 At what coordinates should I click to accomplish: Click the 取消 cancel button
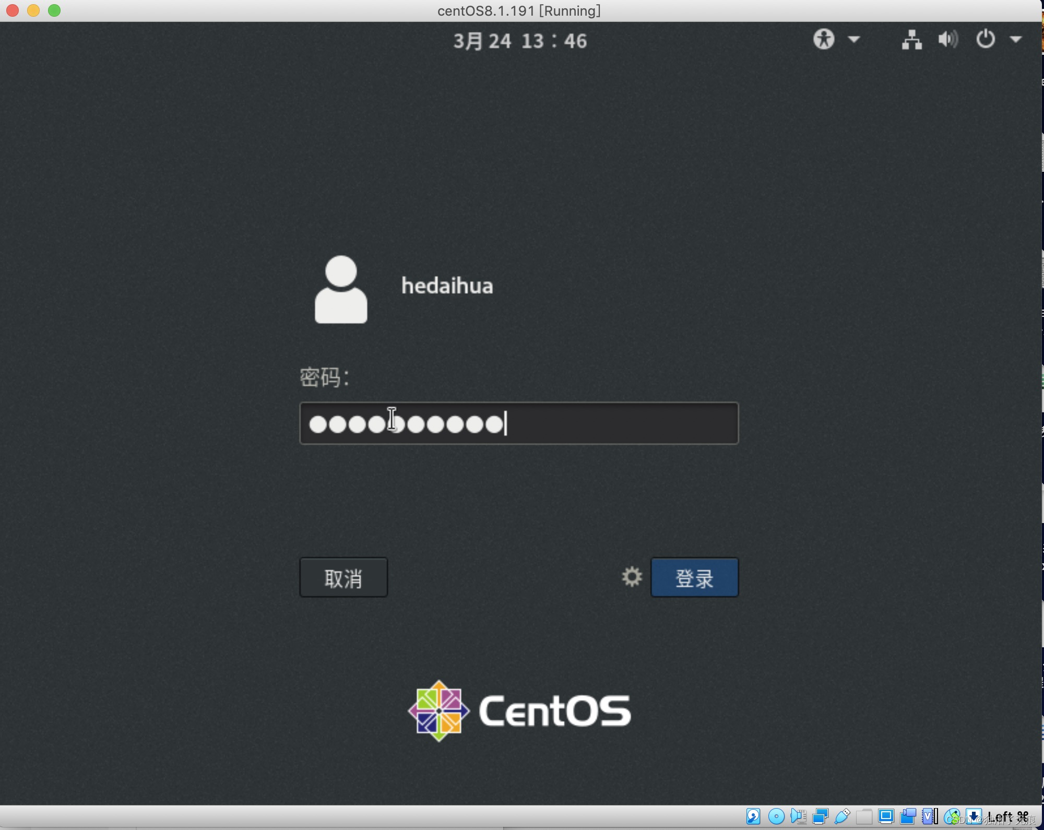343,577
